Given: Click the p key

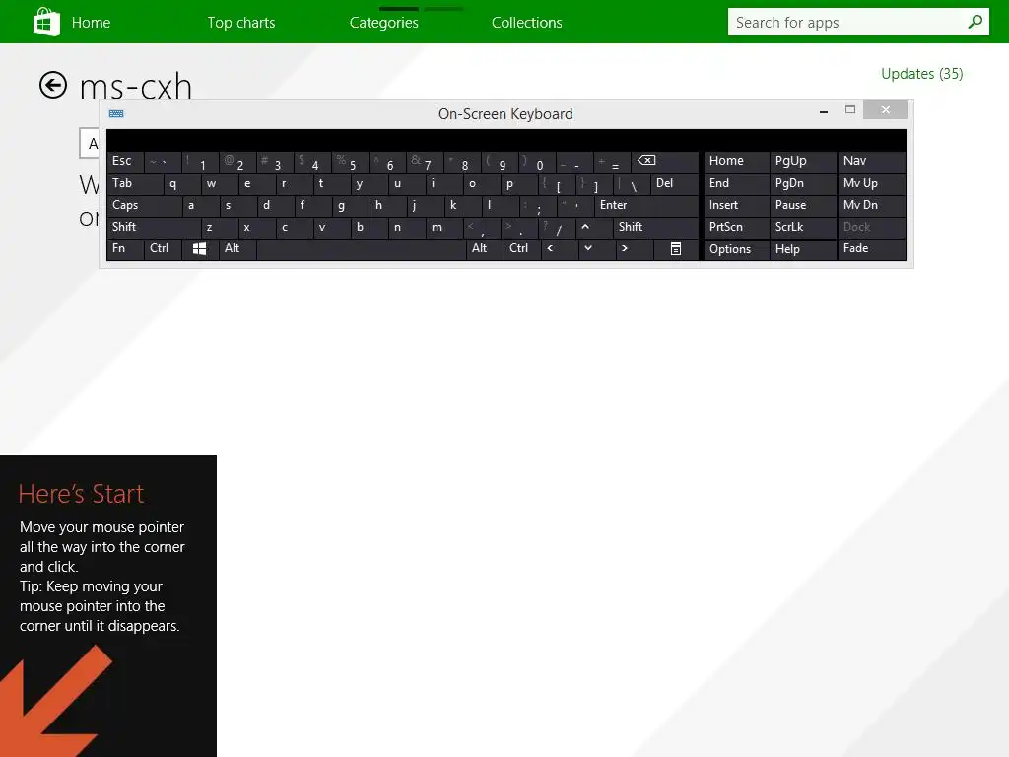Looking at the screenshot, I should (x=519, y=184).
